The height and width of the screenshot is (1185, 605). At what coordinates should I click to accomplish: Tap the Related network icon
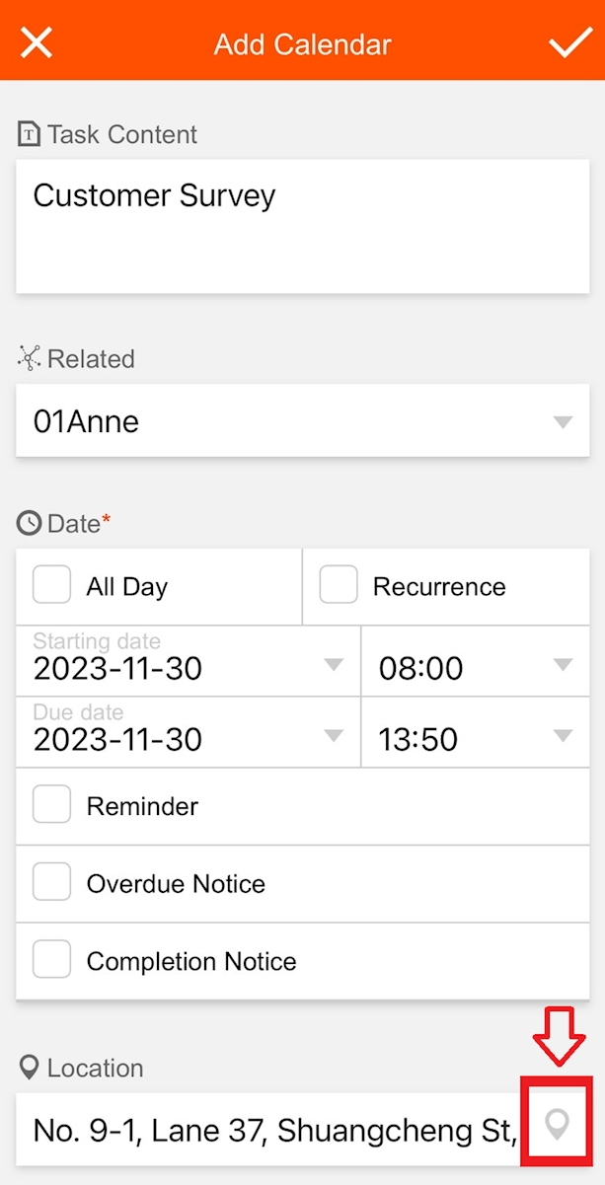pyautogui.click(x=30, y=359)
